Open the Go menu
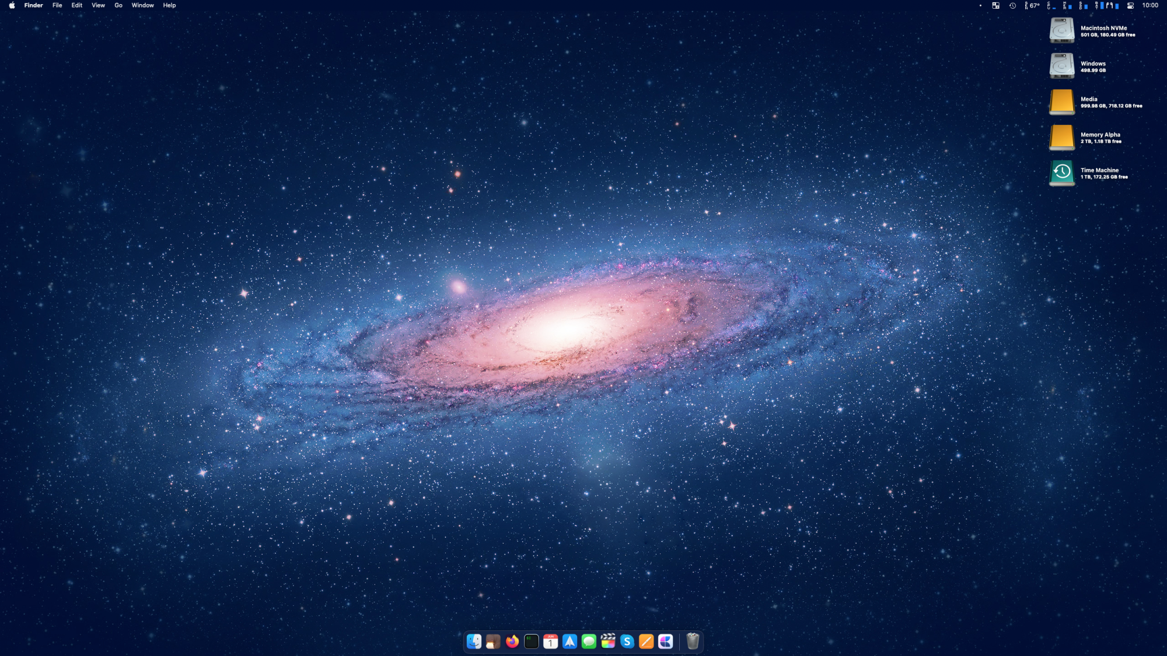Image resolution: width=1167 pixels, height=656 pixels. click(x=118, y=5)
